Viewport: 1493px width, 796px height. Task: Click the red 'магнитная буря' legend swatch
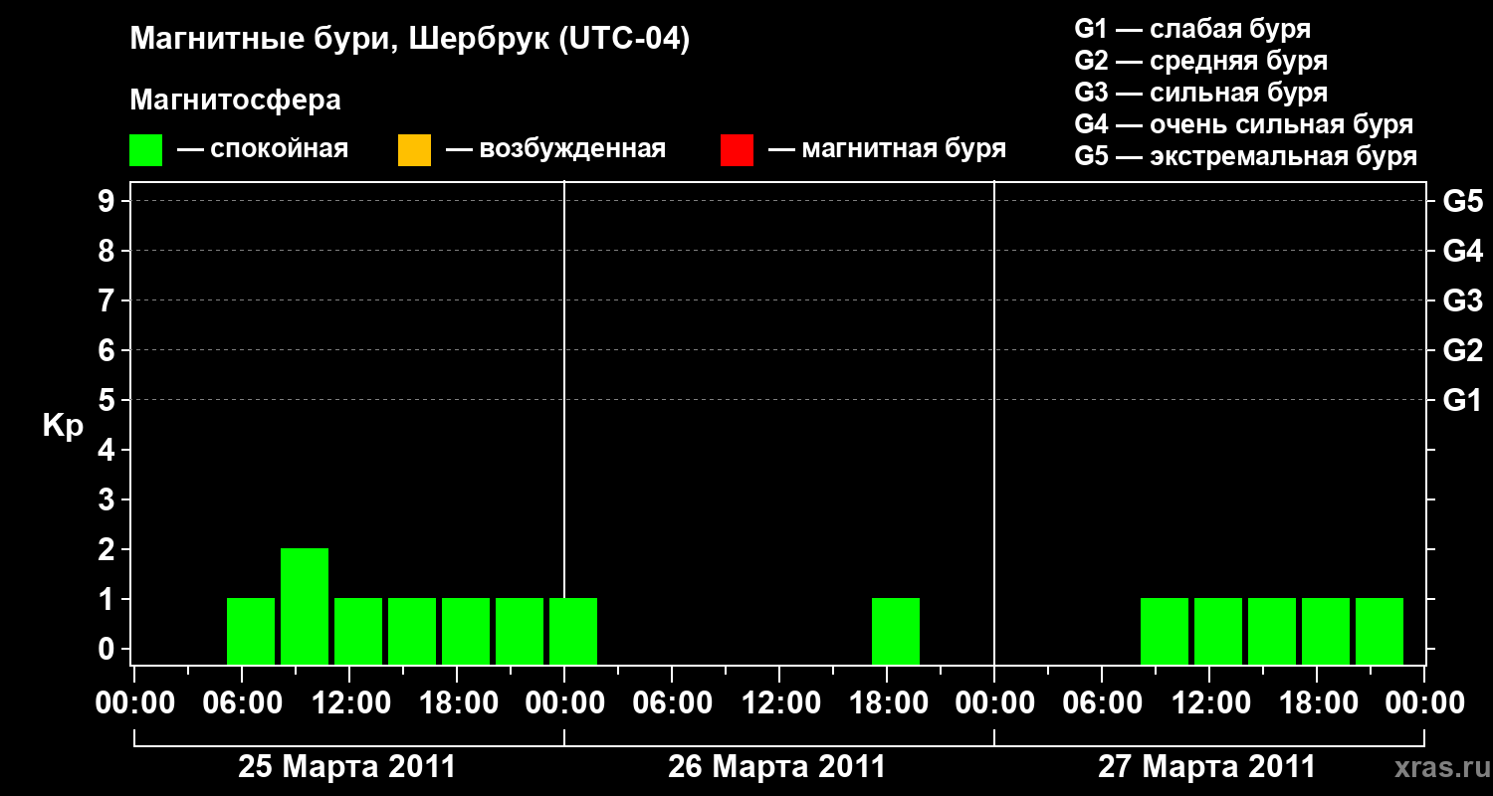tap(737, 150)
